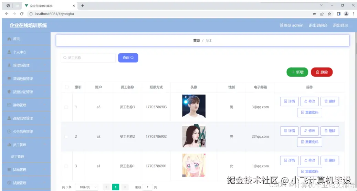Image resolution: width=357 pixels, height=191 pixels.
Task: Switch to the 企业在线培训系统 browser tab
Action: click(50, 6)
